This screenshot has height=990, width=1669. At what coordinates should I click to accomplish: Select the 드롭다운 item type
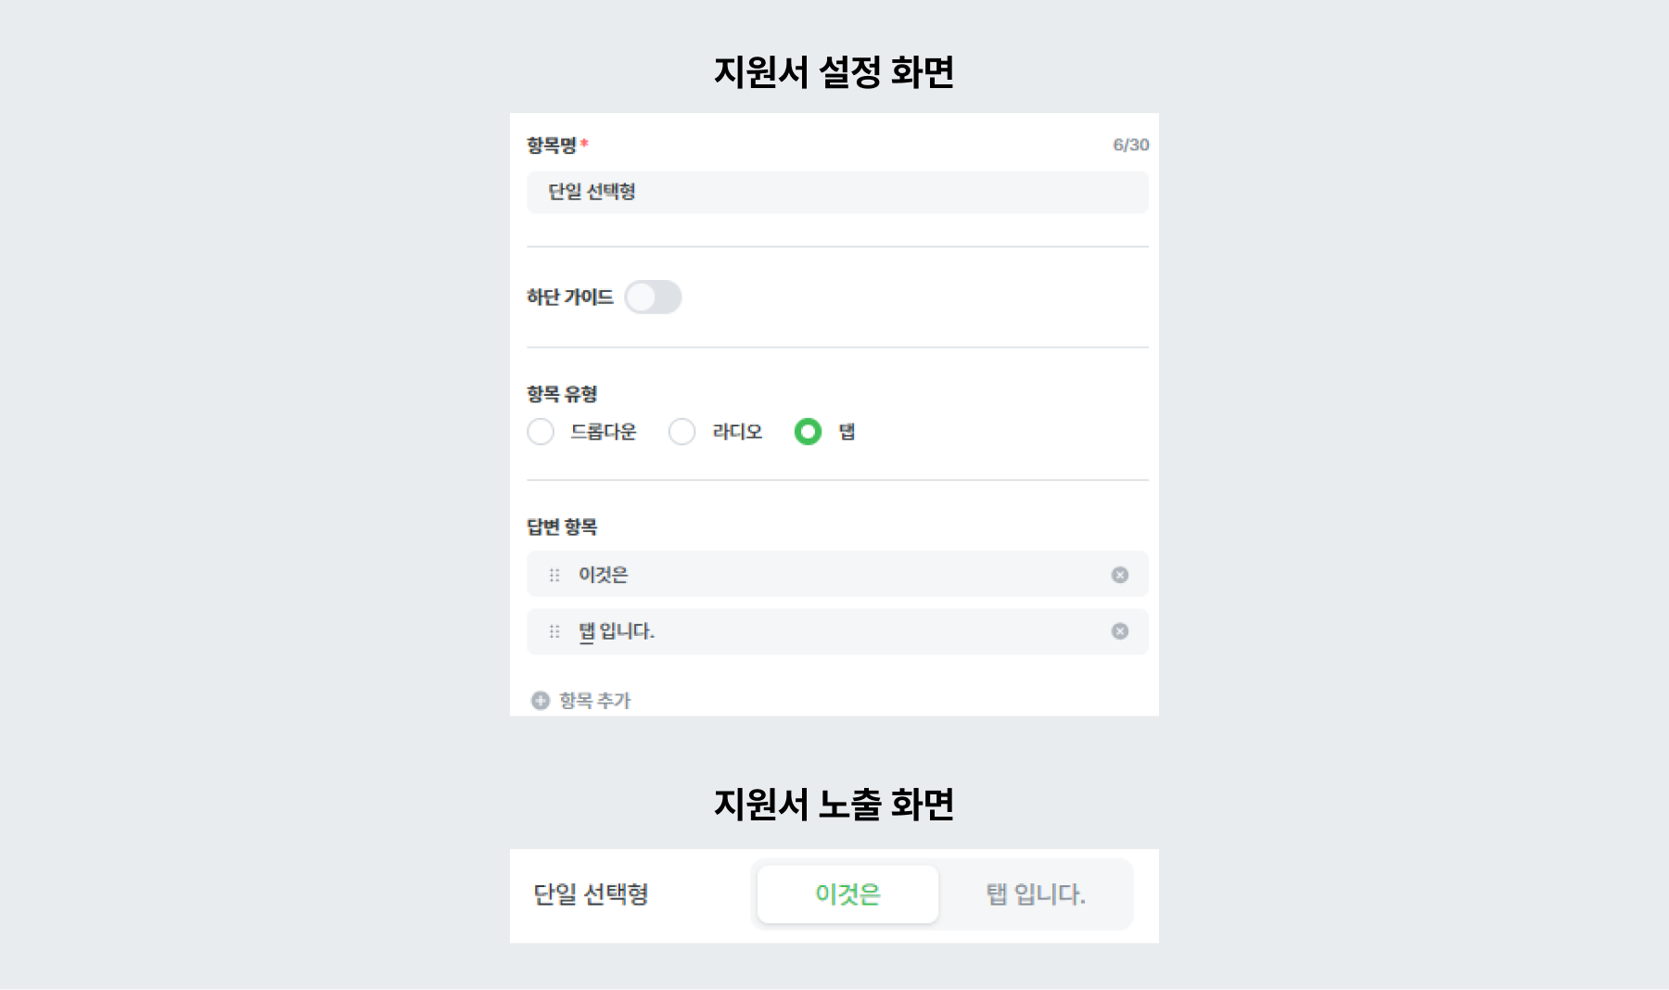541,432
